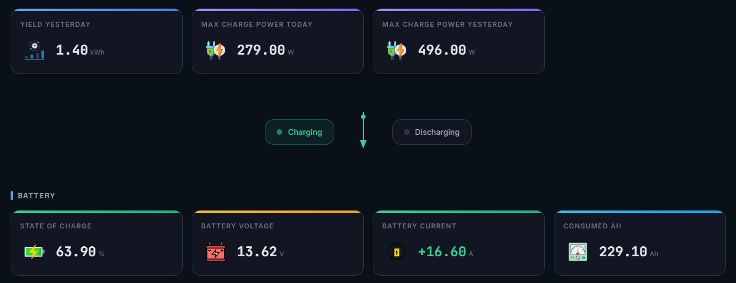
Task: Click the 496.00 W value
Action: (447, 50)
